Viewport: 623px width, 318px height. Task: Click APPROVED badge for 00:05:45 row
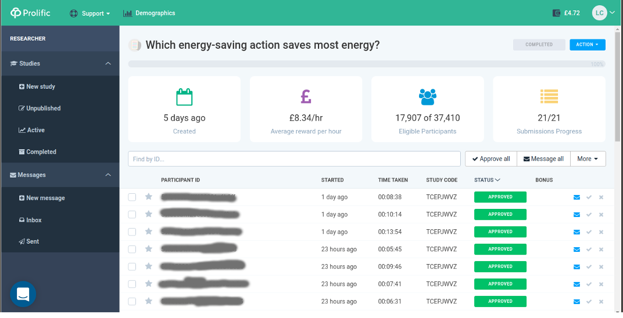pos(500,250)
